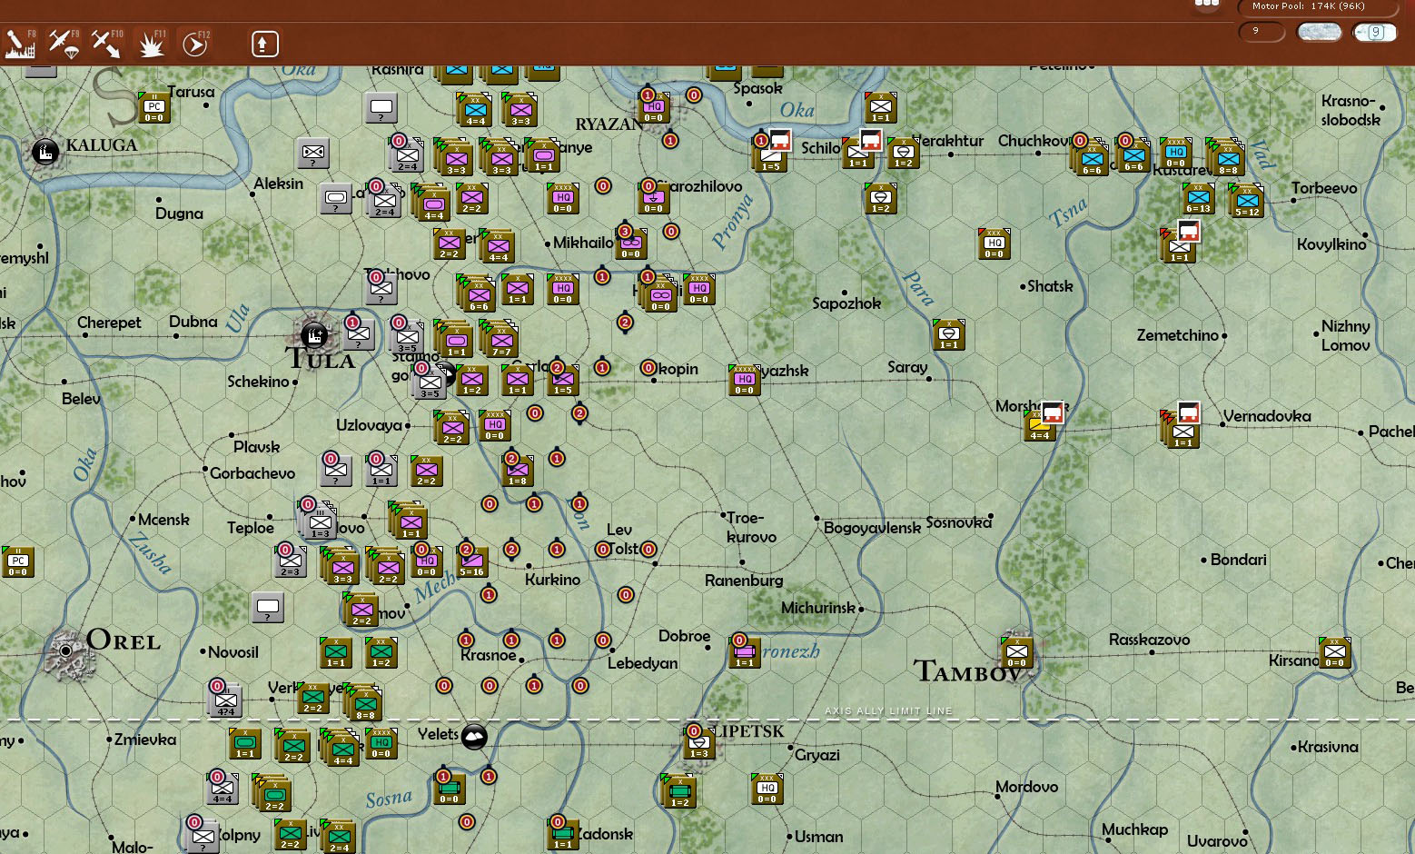
Task: Select the HQ counter northwest of Shatsk
Action: [994, 243]
